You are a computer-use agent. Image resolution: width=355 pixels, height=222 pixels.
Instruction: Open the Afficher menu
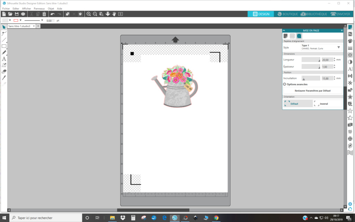pyautogui.click(x=26, y=9)
